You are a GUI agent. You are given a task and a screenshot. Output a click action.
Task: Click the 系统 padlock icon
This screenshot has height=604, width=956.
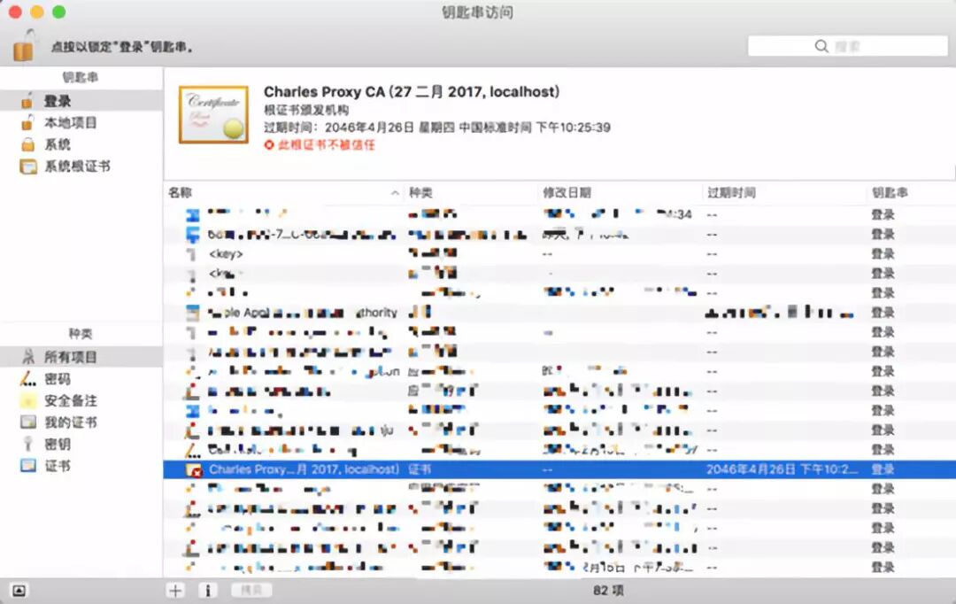(28, 144)
